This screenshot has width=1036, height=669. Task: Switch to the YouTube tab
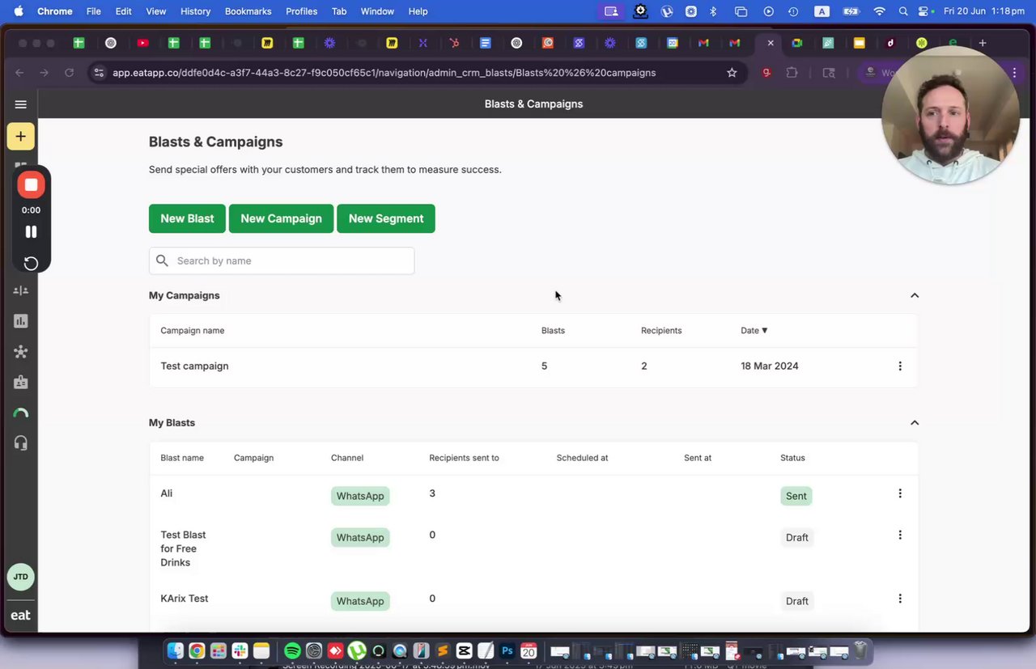click(142, 43)
